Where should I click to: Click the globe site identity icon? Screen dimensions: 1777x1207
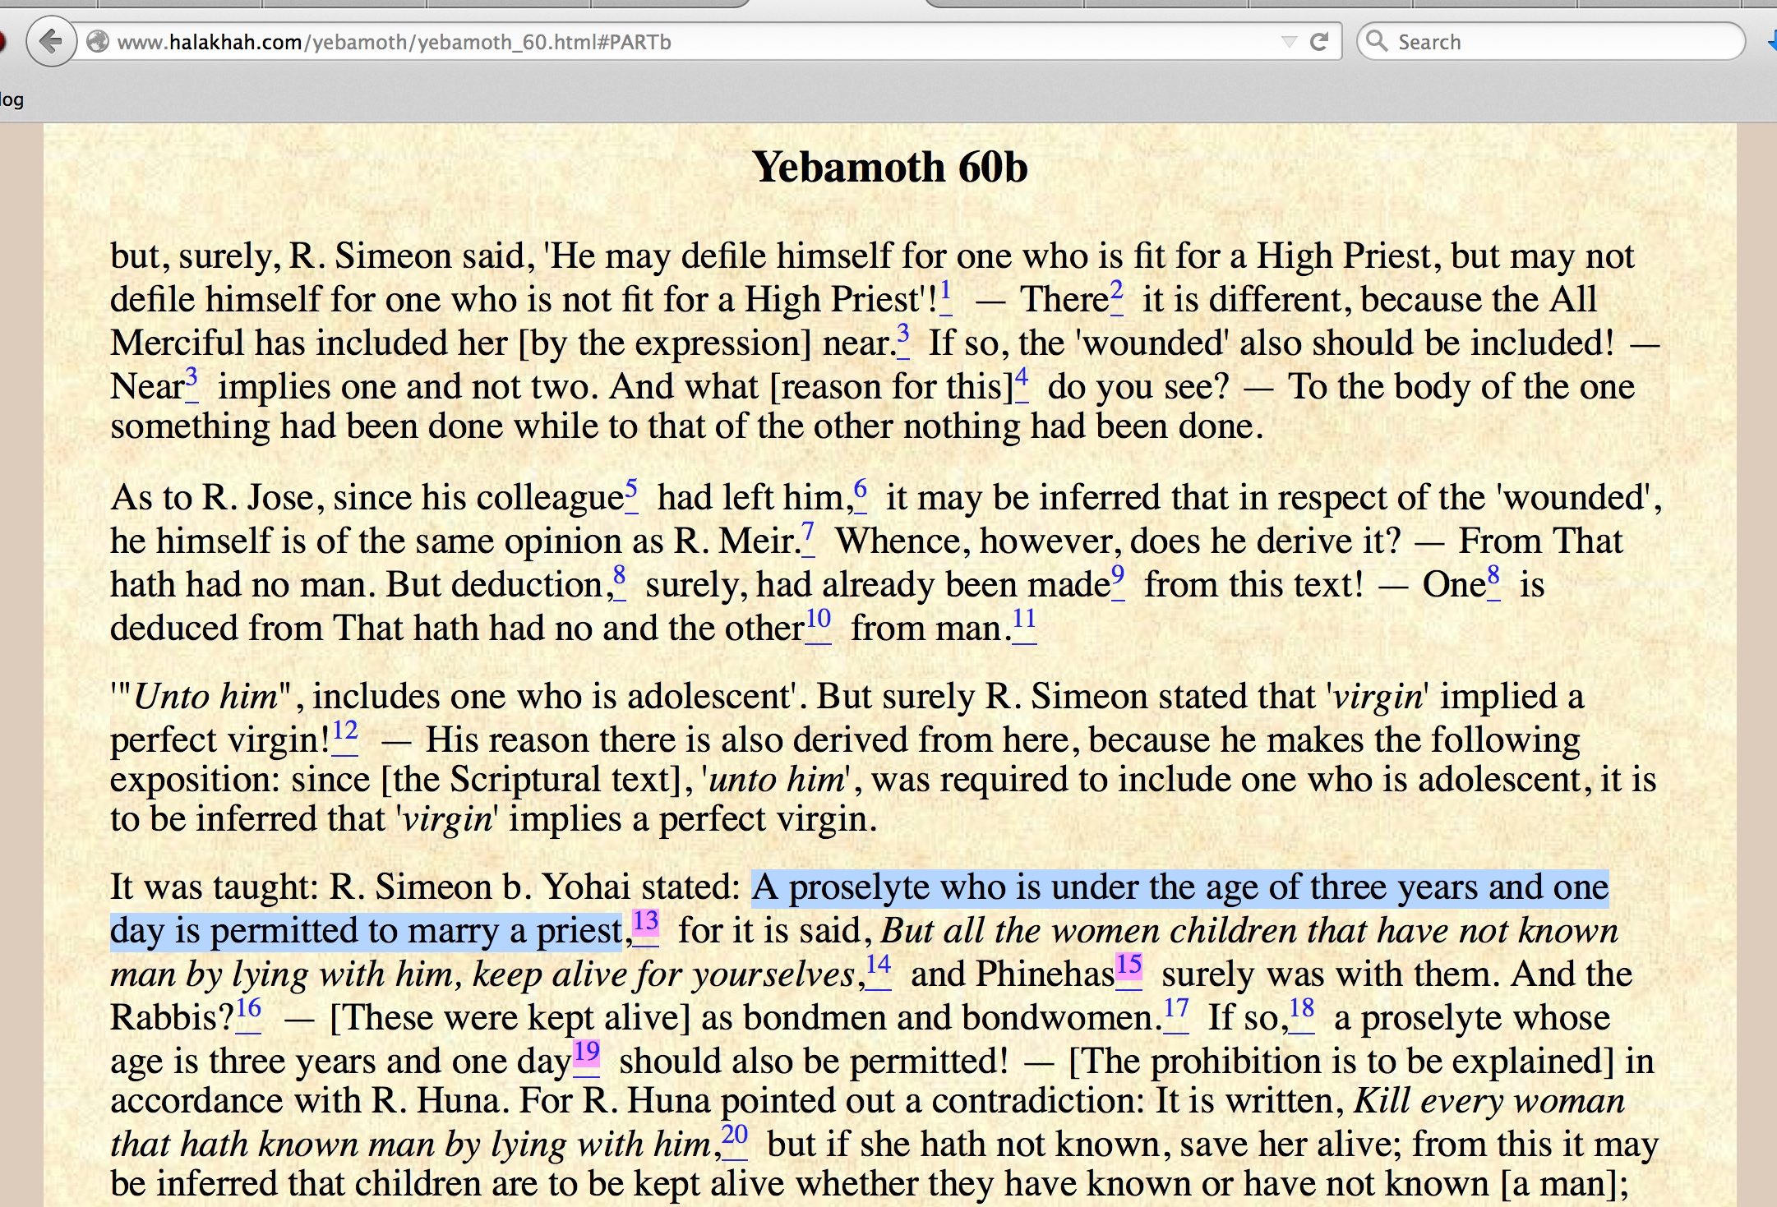click(98, 41)
